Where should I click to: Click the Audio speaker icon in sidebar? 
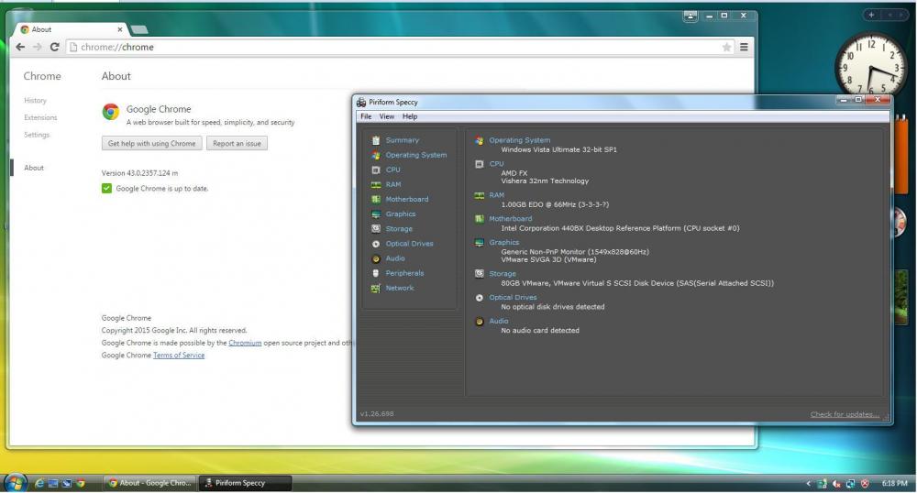[x=376, y=258]
